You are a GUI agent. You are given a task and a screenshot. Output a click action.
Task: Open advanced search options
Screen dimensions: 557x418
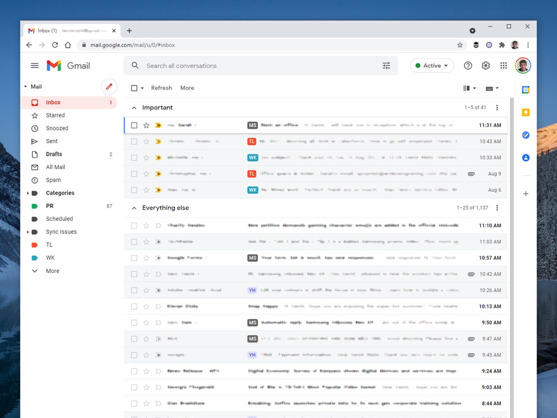(x=386, y=65)
